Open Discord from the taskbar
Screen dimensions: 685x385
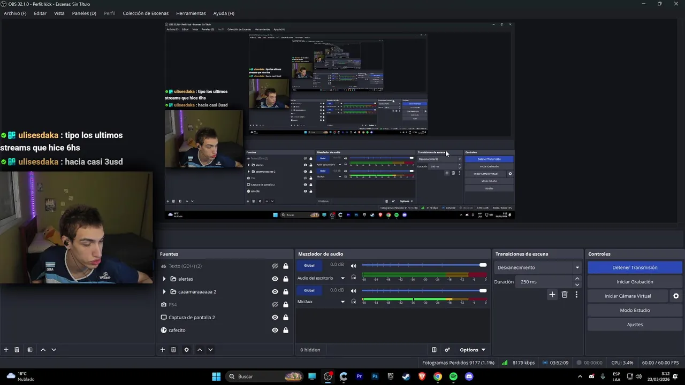(x=469, y=376)
